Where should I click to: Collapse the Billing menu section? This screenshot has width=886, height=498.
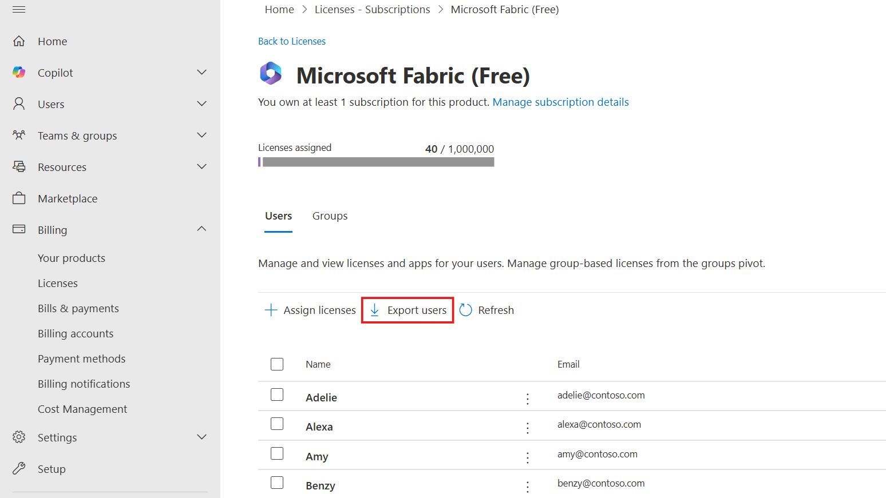tap(201, 228)
